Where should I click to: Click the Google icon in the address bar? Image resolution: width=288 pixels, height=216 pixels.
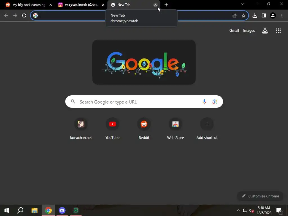(x=35, y=15)
